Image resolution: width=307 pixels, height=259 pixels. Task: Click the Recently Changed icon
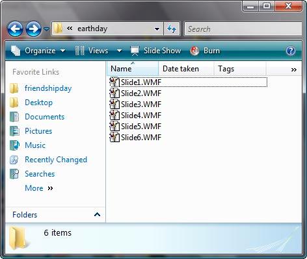tap(14, 160)
